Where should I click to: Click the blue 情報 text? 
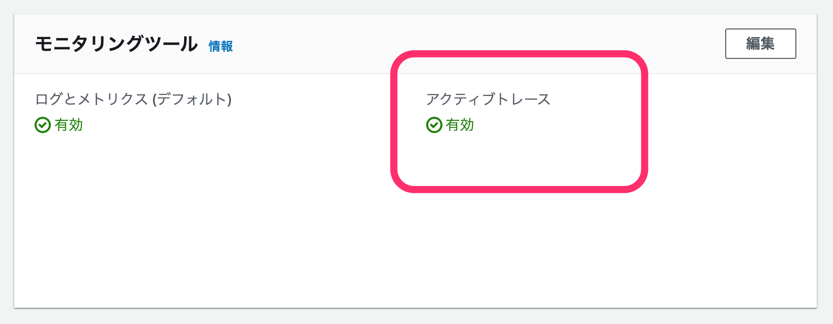(x=221, y=46)
